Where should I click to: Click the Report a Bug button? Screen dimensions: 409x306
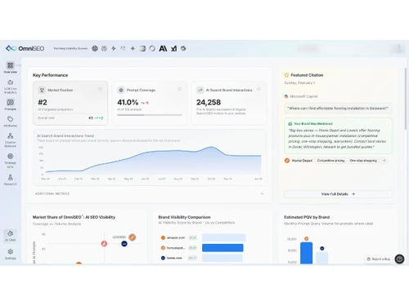coord(379,259)
